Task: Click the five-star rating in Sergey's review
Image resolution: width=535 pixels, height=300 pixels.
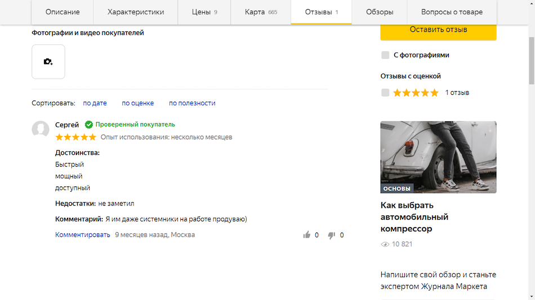Action: [75, 137]
